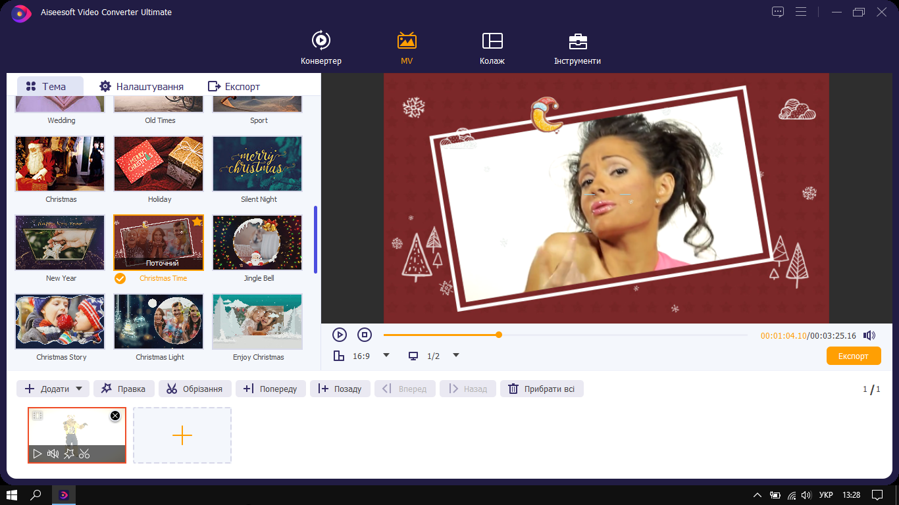Switch the УКР keyboard language indicator
The image size is (899, 505).
(826, 495)
